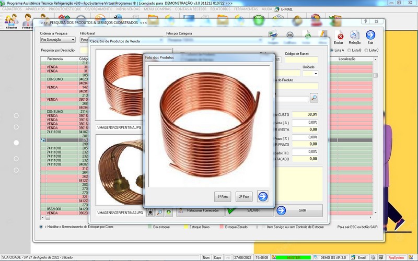
Task: Click the E-MAIL icon in menu bar
Action: pos(284,9)
